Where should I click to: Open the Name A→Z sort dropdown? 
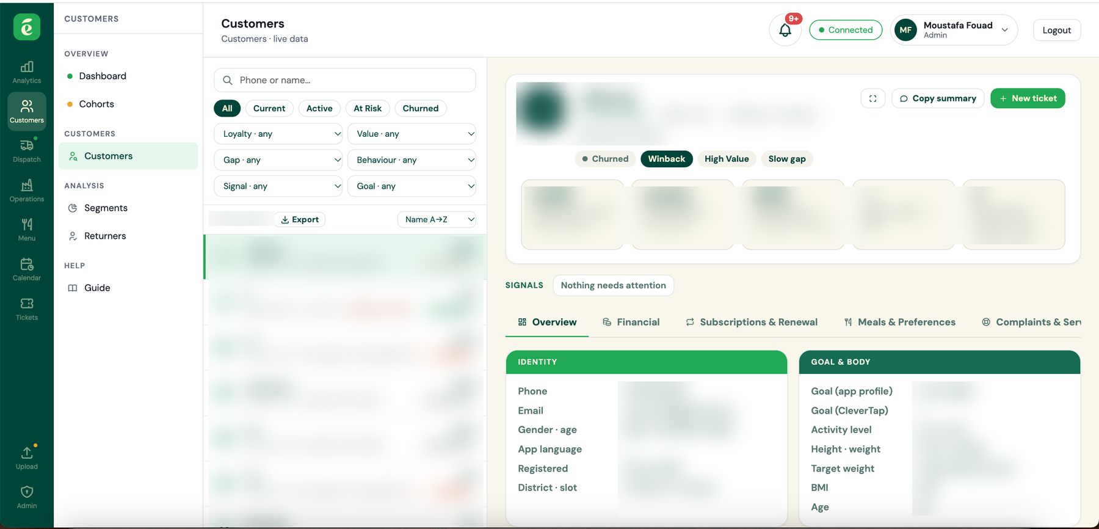pos(437,219)
